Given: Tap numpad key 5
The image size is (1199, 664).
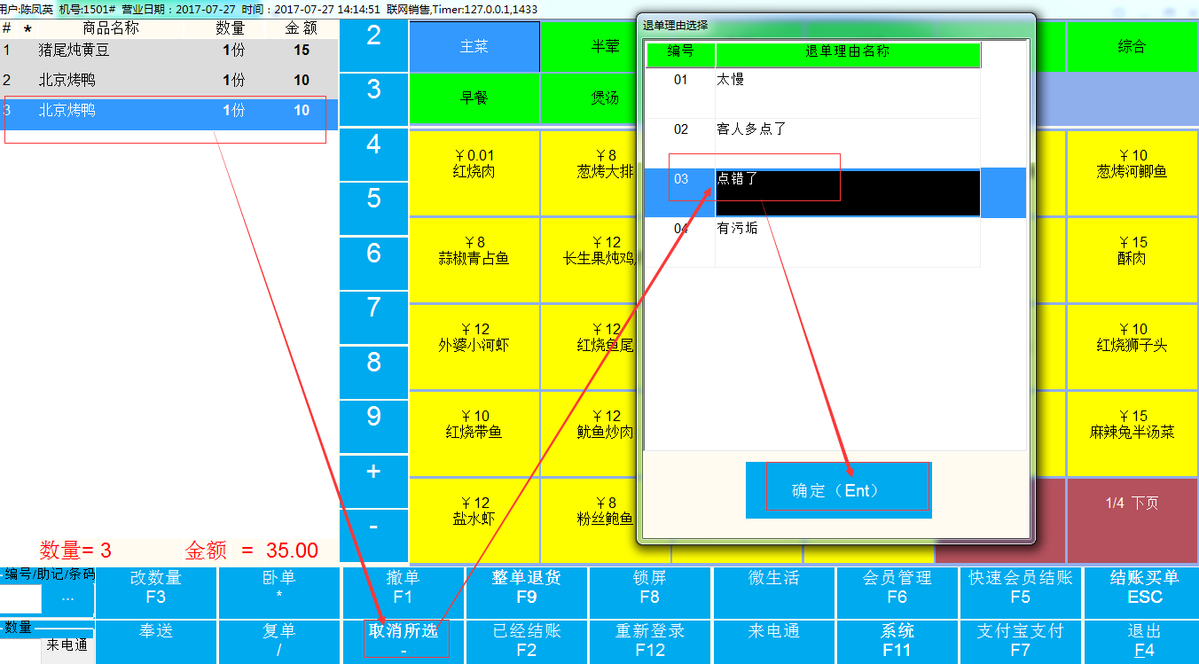Looking at the screenshot, I should pyautogui.click(x=373, y=209).
